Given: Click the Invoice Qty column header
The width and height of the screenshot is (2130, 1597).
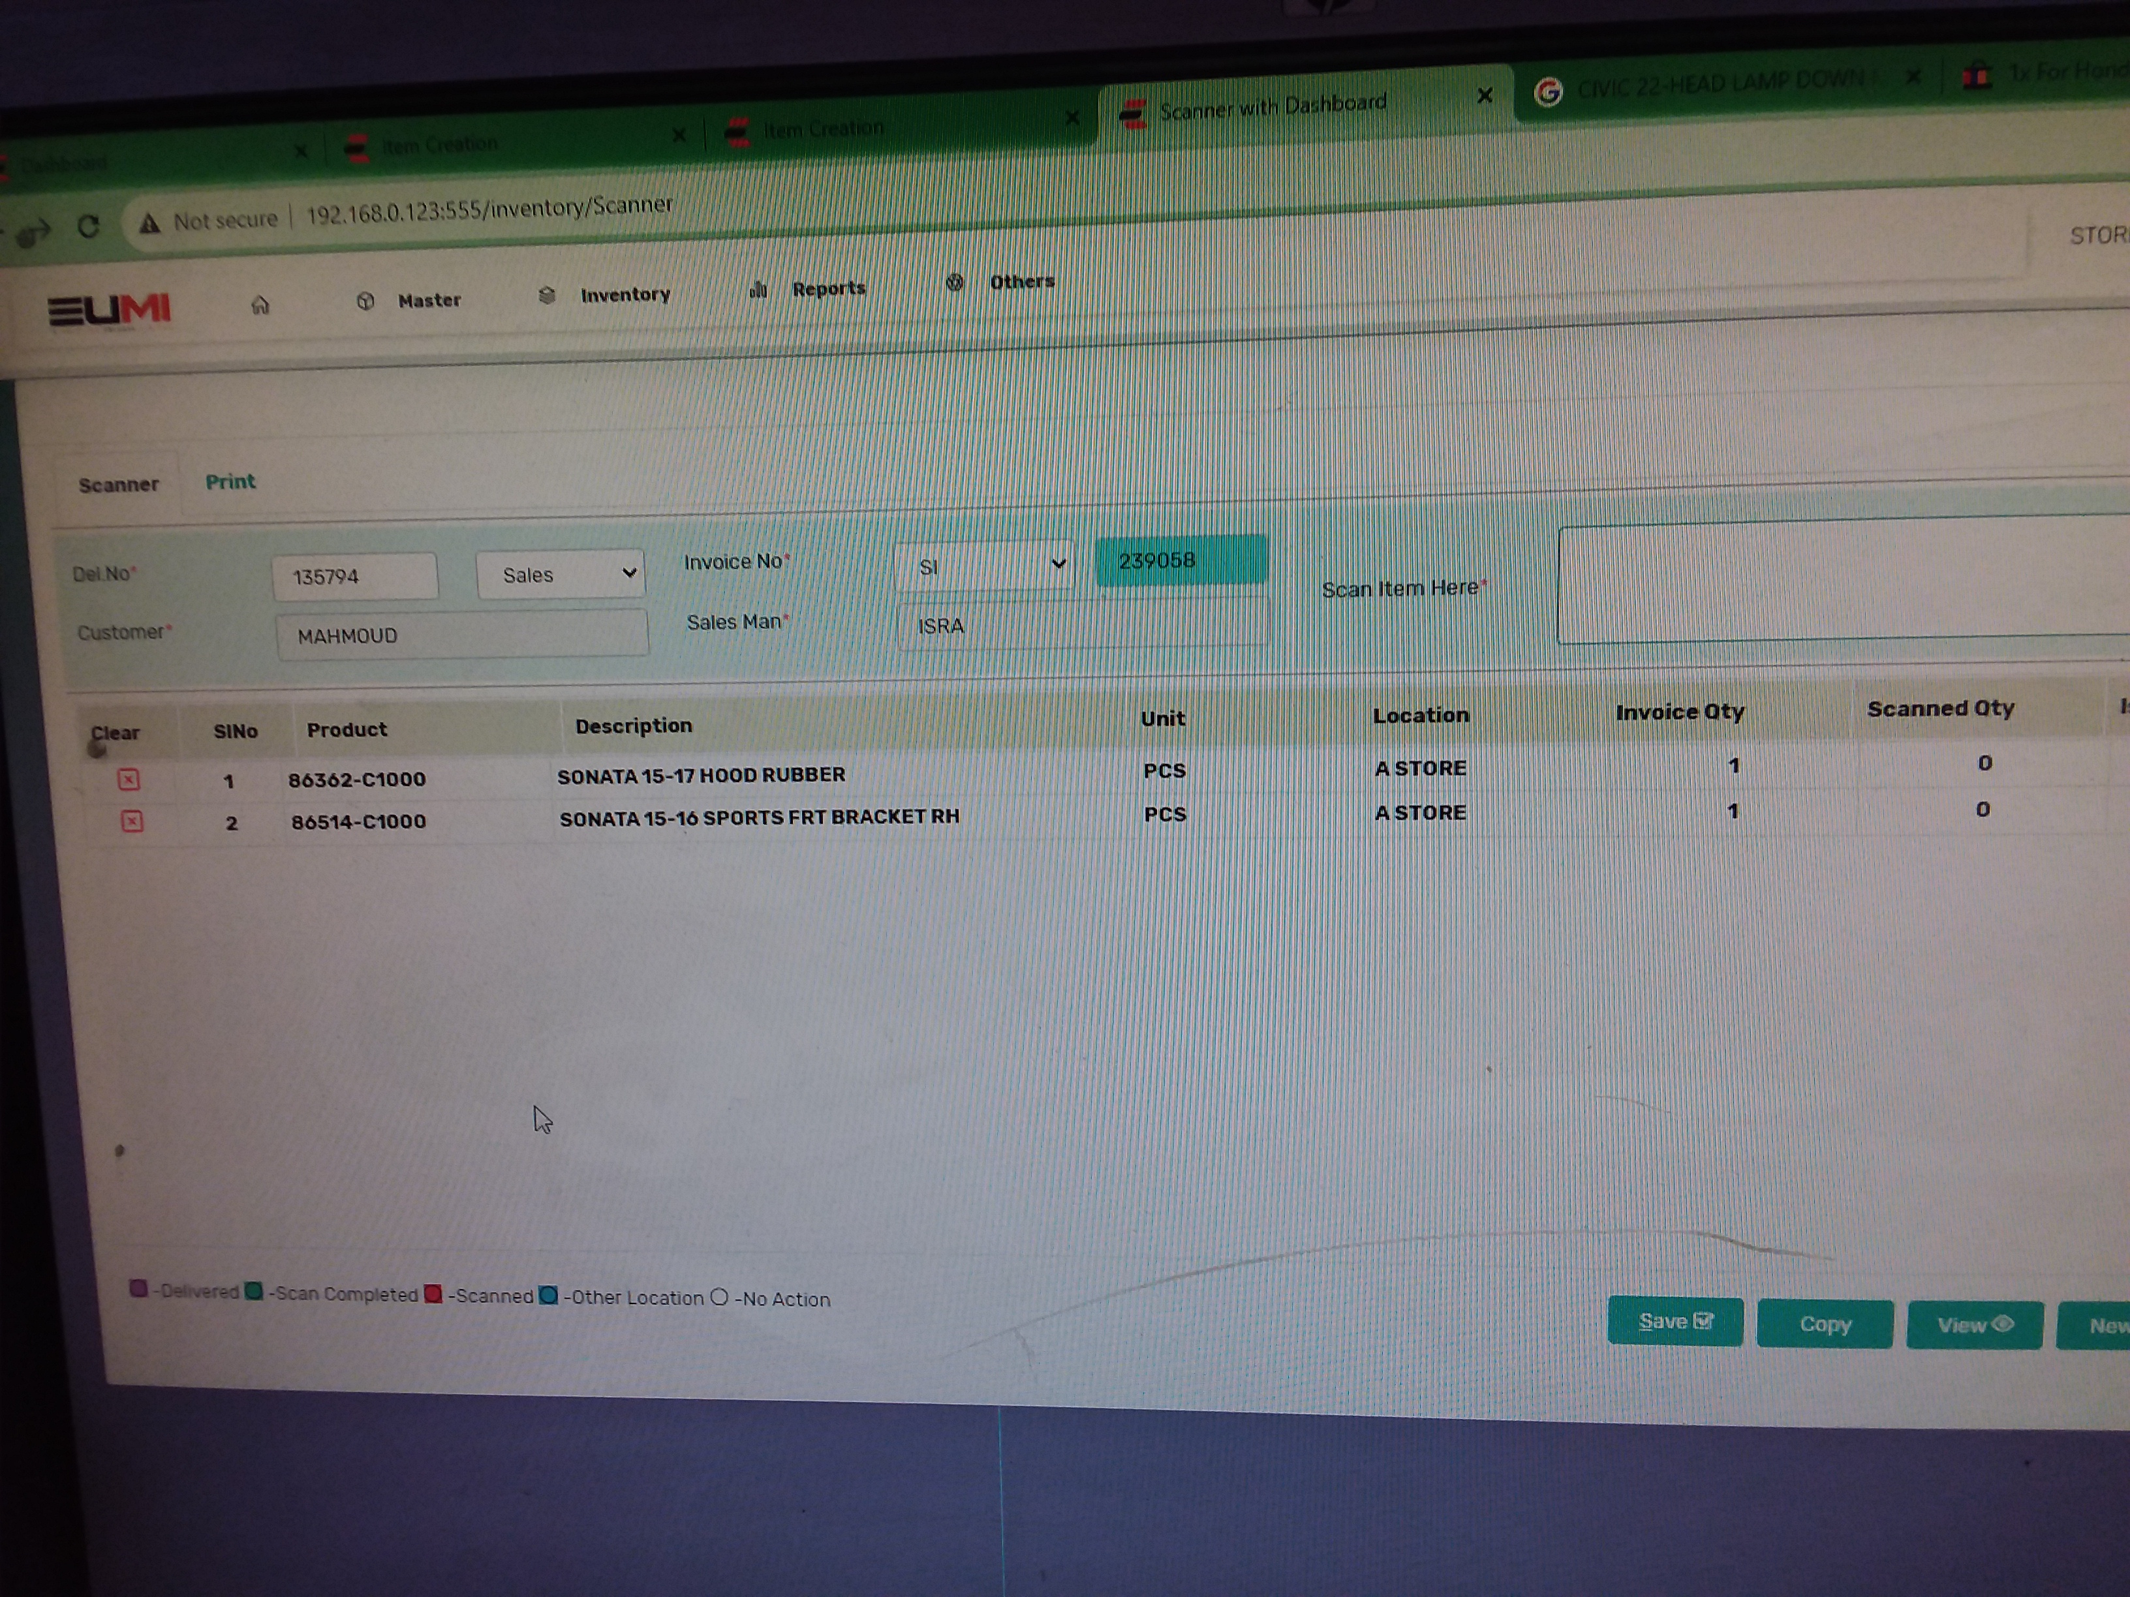Looking at the screenshot, I should tap(1679, 712).
